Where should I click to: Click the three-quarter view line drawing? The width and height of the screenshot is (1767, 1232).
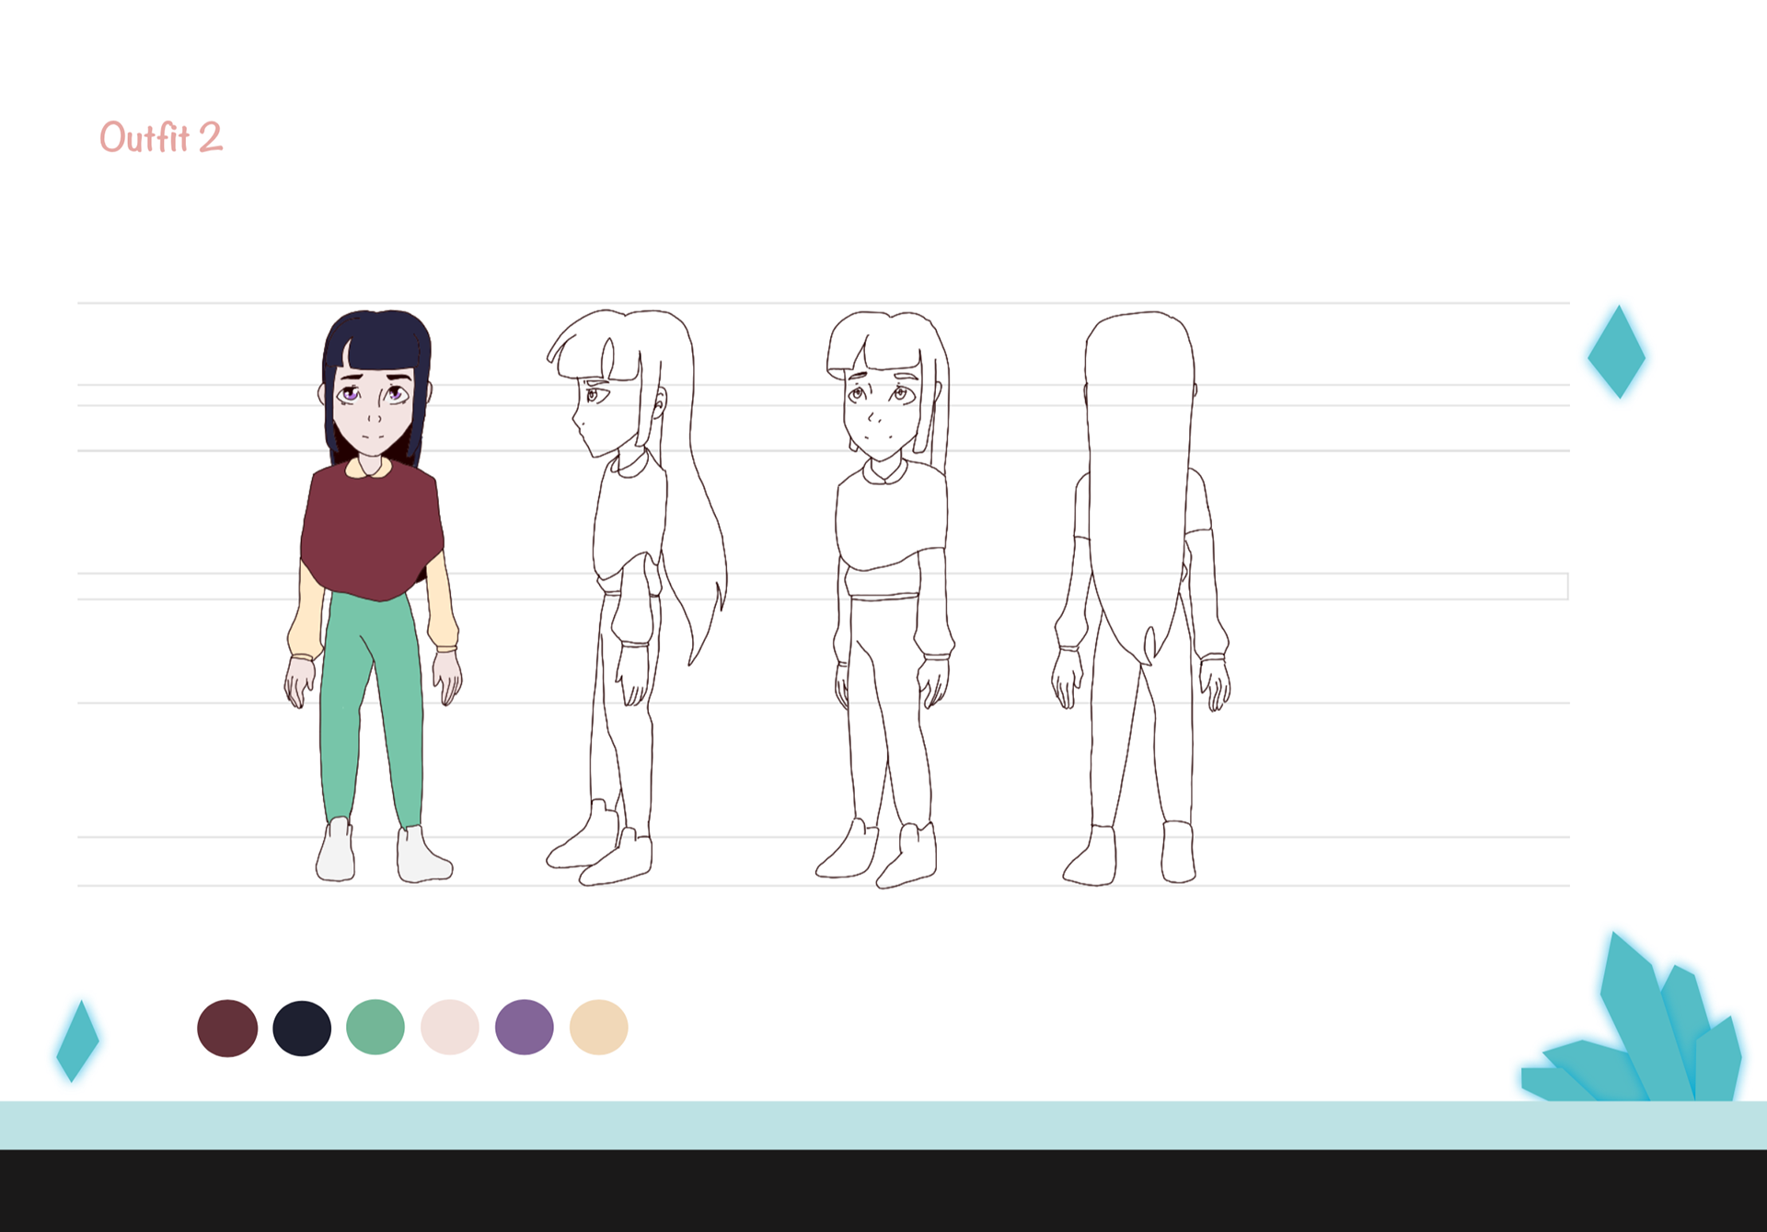(885, 599)
